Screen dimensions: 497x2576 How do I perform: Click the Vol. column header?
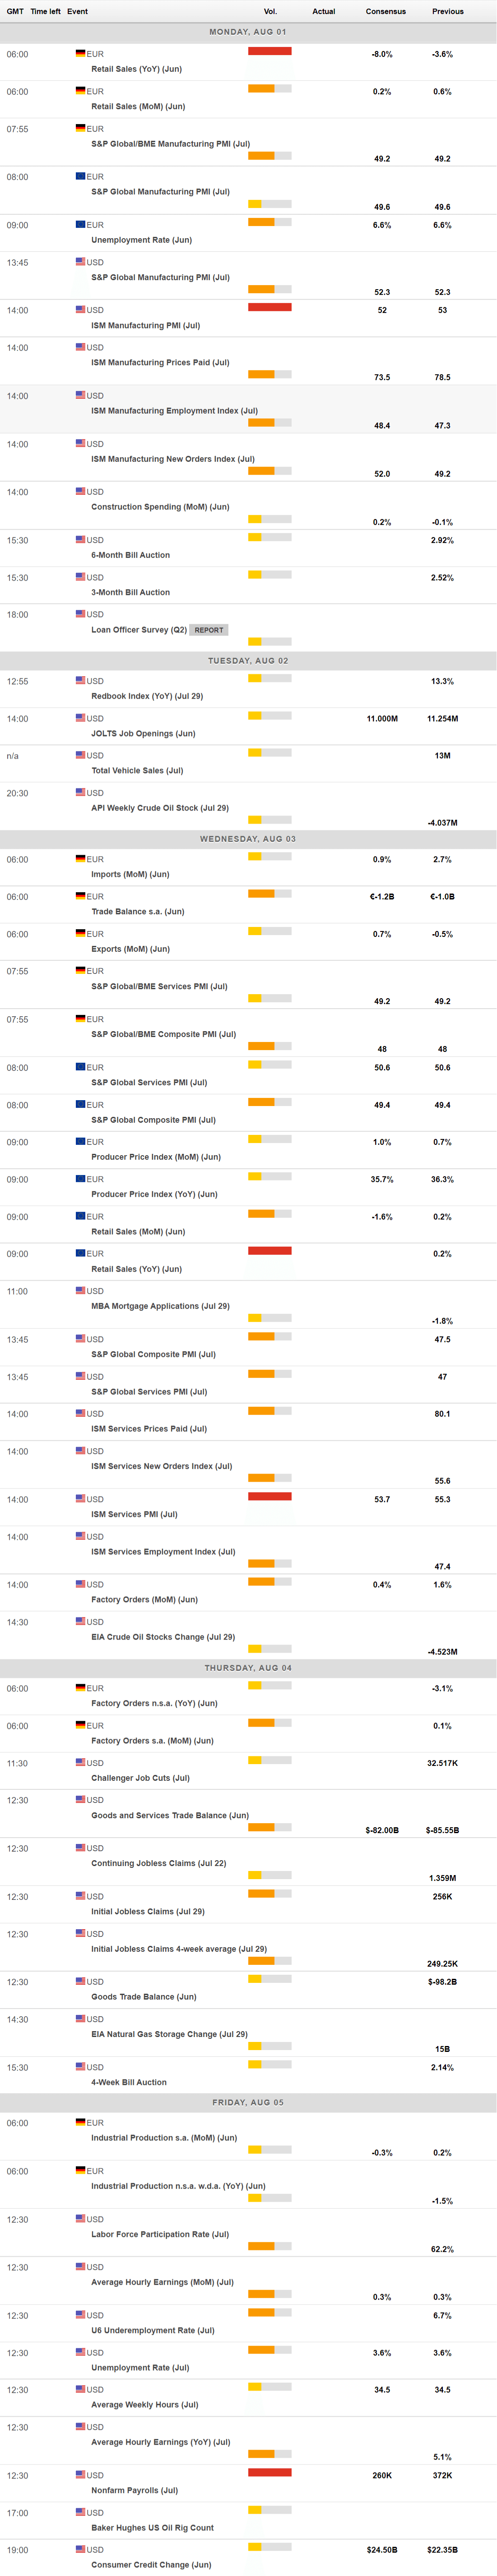(x=270, y=12)
